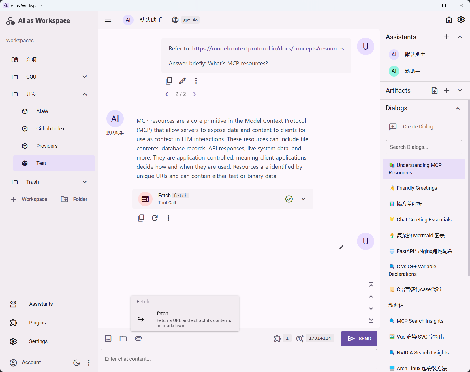This screenshot has width=470, height=372.
Task: Expand the Trash folder
Action: pos(84,182)
